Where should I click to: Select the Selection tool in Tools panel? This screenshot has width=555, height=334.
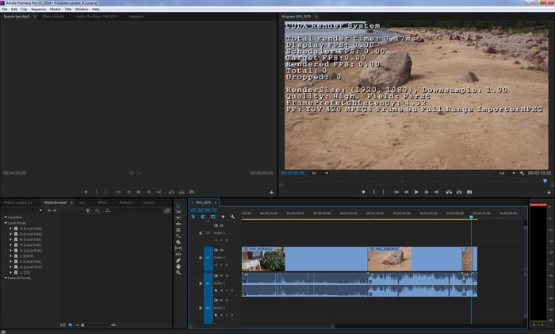178,205
